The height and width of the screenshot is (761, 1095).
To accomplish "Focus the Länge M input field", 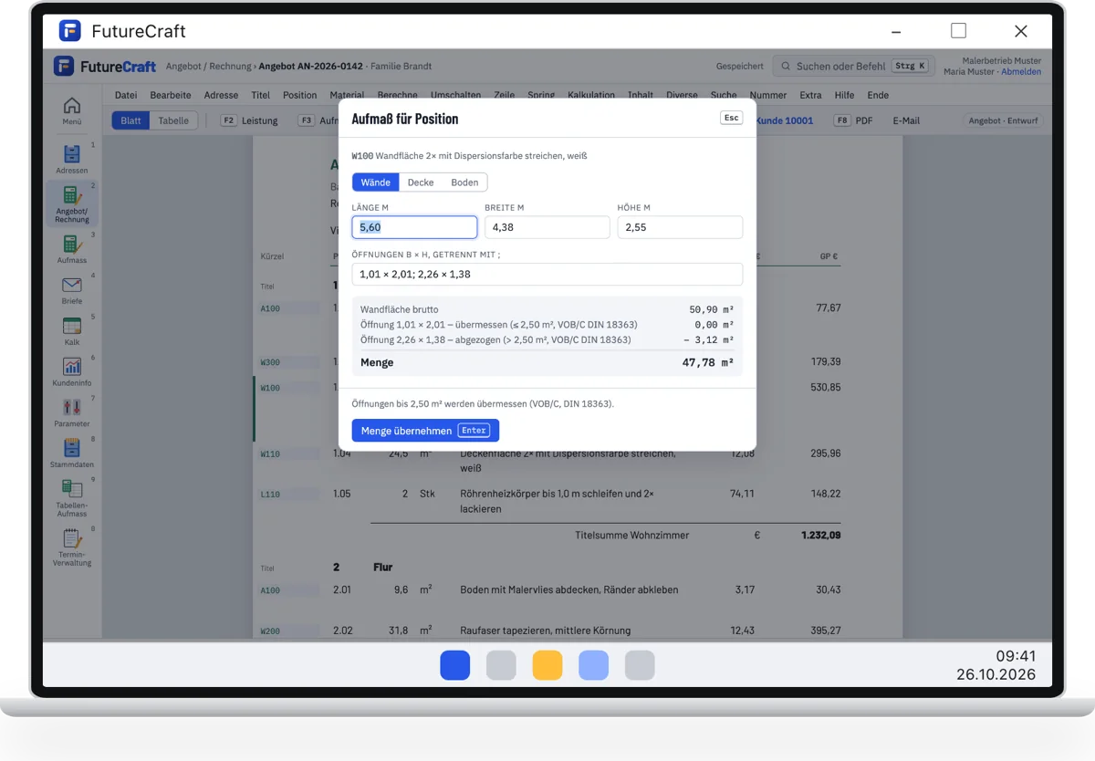I will click(414, 227).
